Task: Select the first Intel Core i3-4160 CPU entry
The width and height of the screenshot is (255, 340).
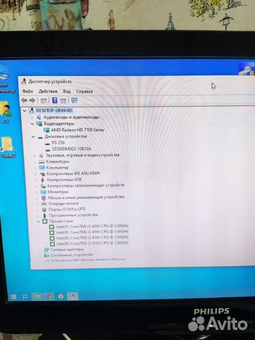Action: pyautogui.click(x=92, y=226)
